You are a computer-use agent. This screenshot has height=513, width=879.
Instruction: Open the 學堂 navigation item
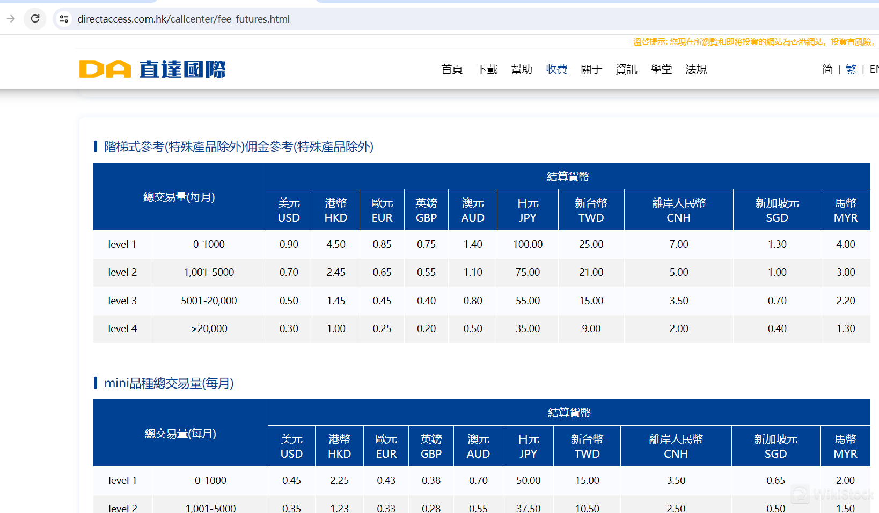[x=661, y=69]
